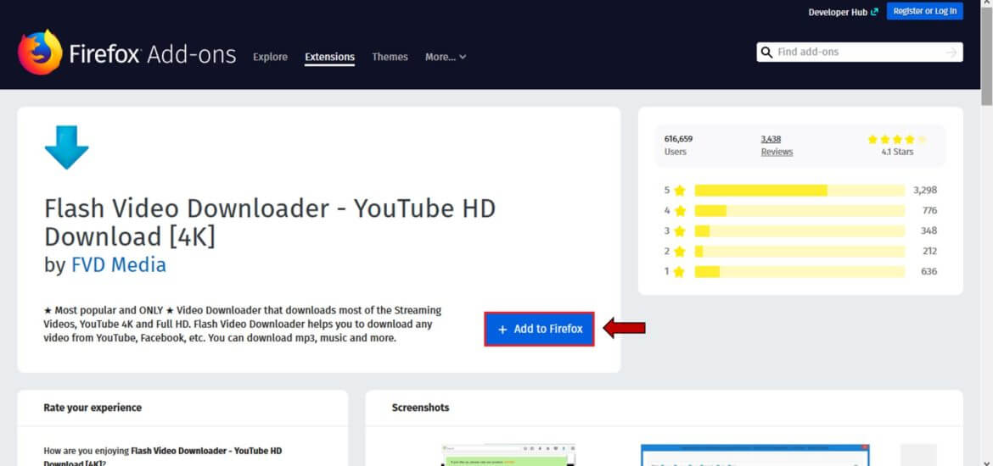Click the Firefox Add-ons title
Viewport: 993px width, 466px height.
(x=153, y=54)
